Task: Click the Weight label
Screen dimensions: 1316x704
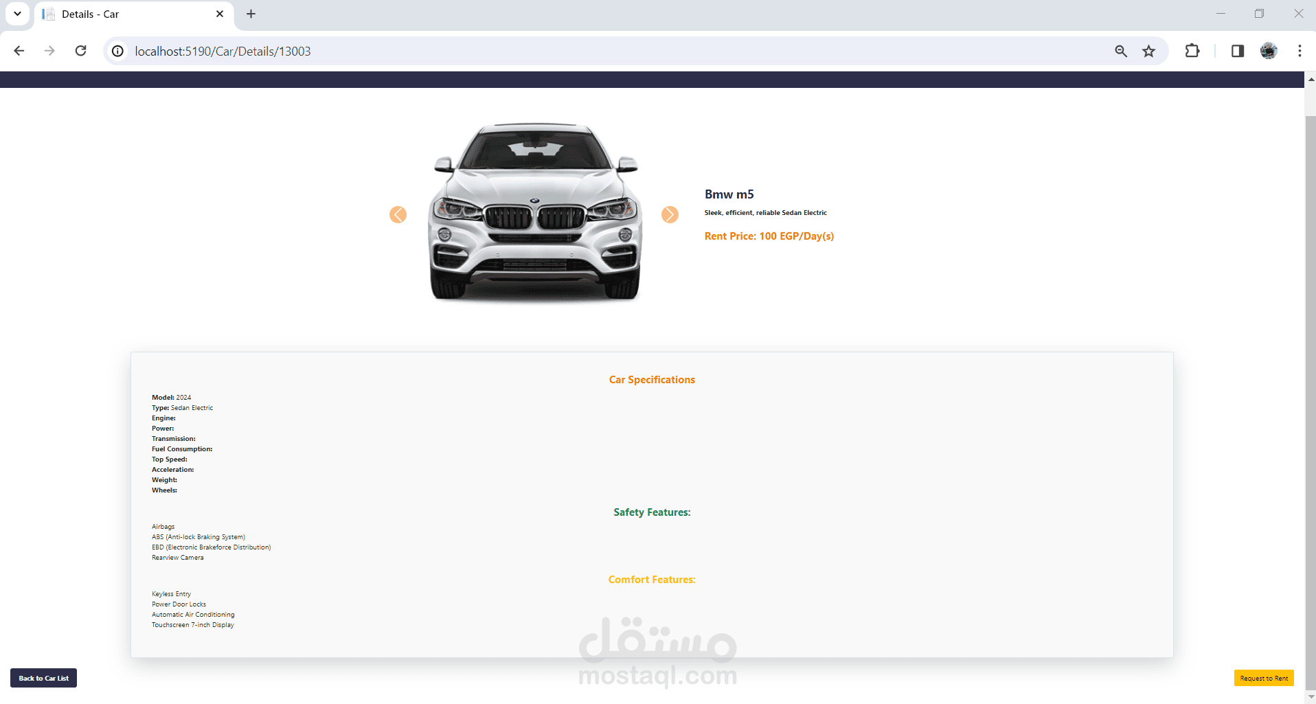Action: tap(165, 480)
